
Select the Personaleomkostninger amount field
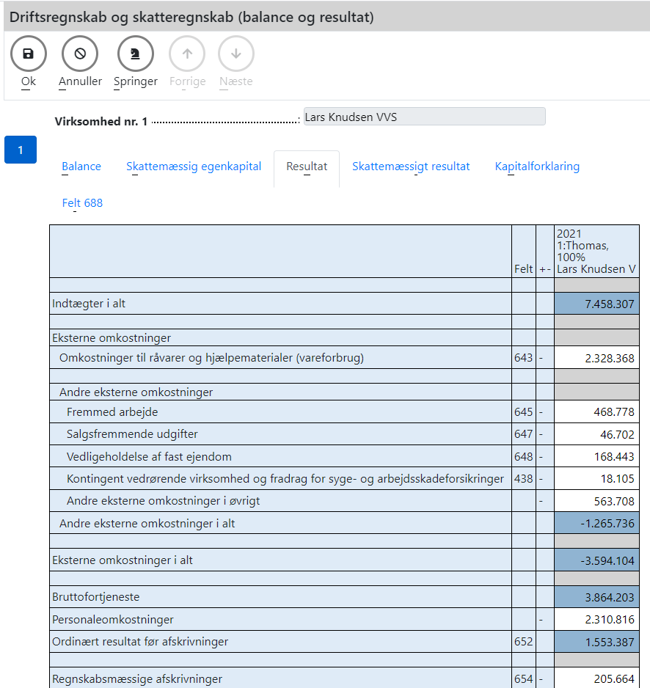[x=596, y=620]
